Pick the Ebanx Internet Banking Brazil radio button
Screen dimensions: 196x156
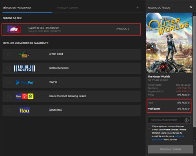click(x=9, y=96)
